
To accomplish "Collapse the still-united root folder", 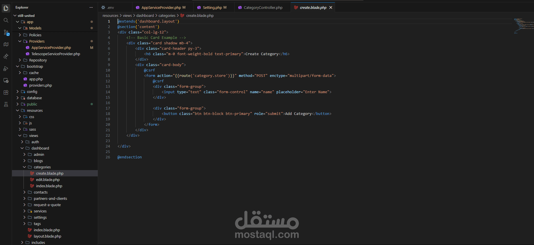I will 15,15.
